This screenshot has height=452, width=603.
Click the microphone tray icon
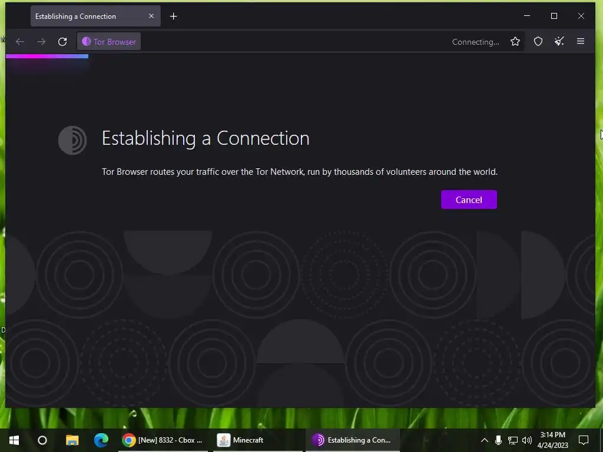(x=498, y=440)
